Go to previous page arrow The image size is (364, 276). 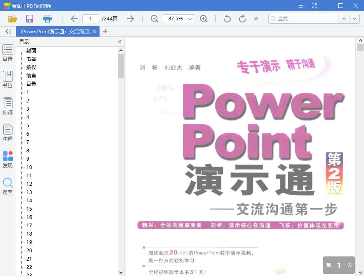(x=74, y=19)
